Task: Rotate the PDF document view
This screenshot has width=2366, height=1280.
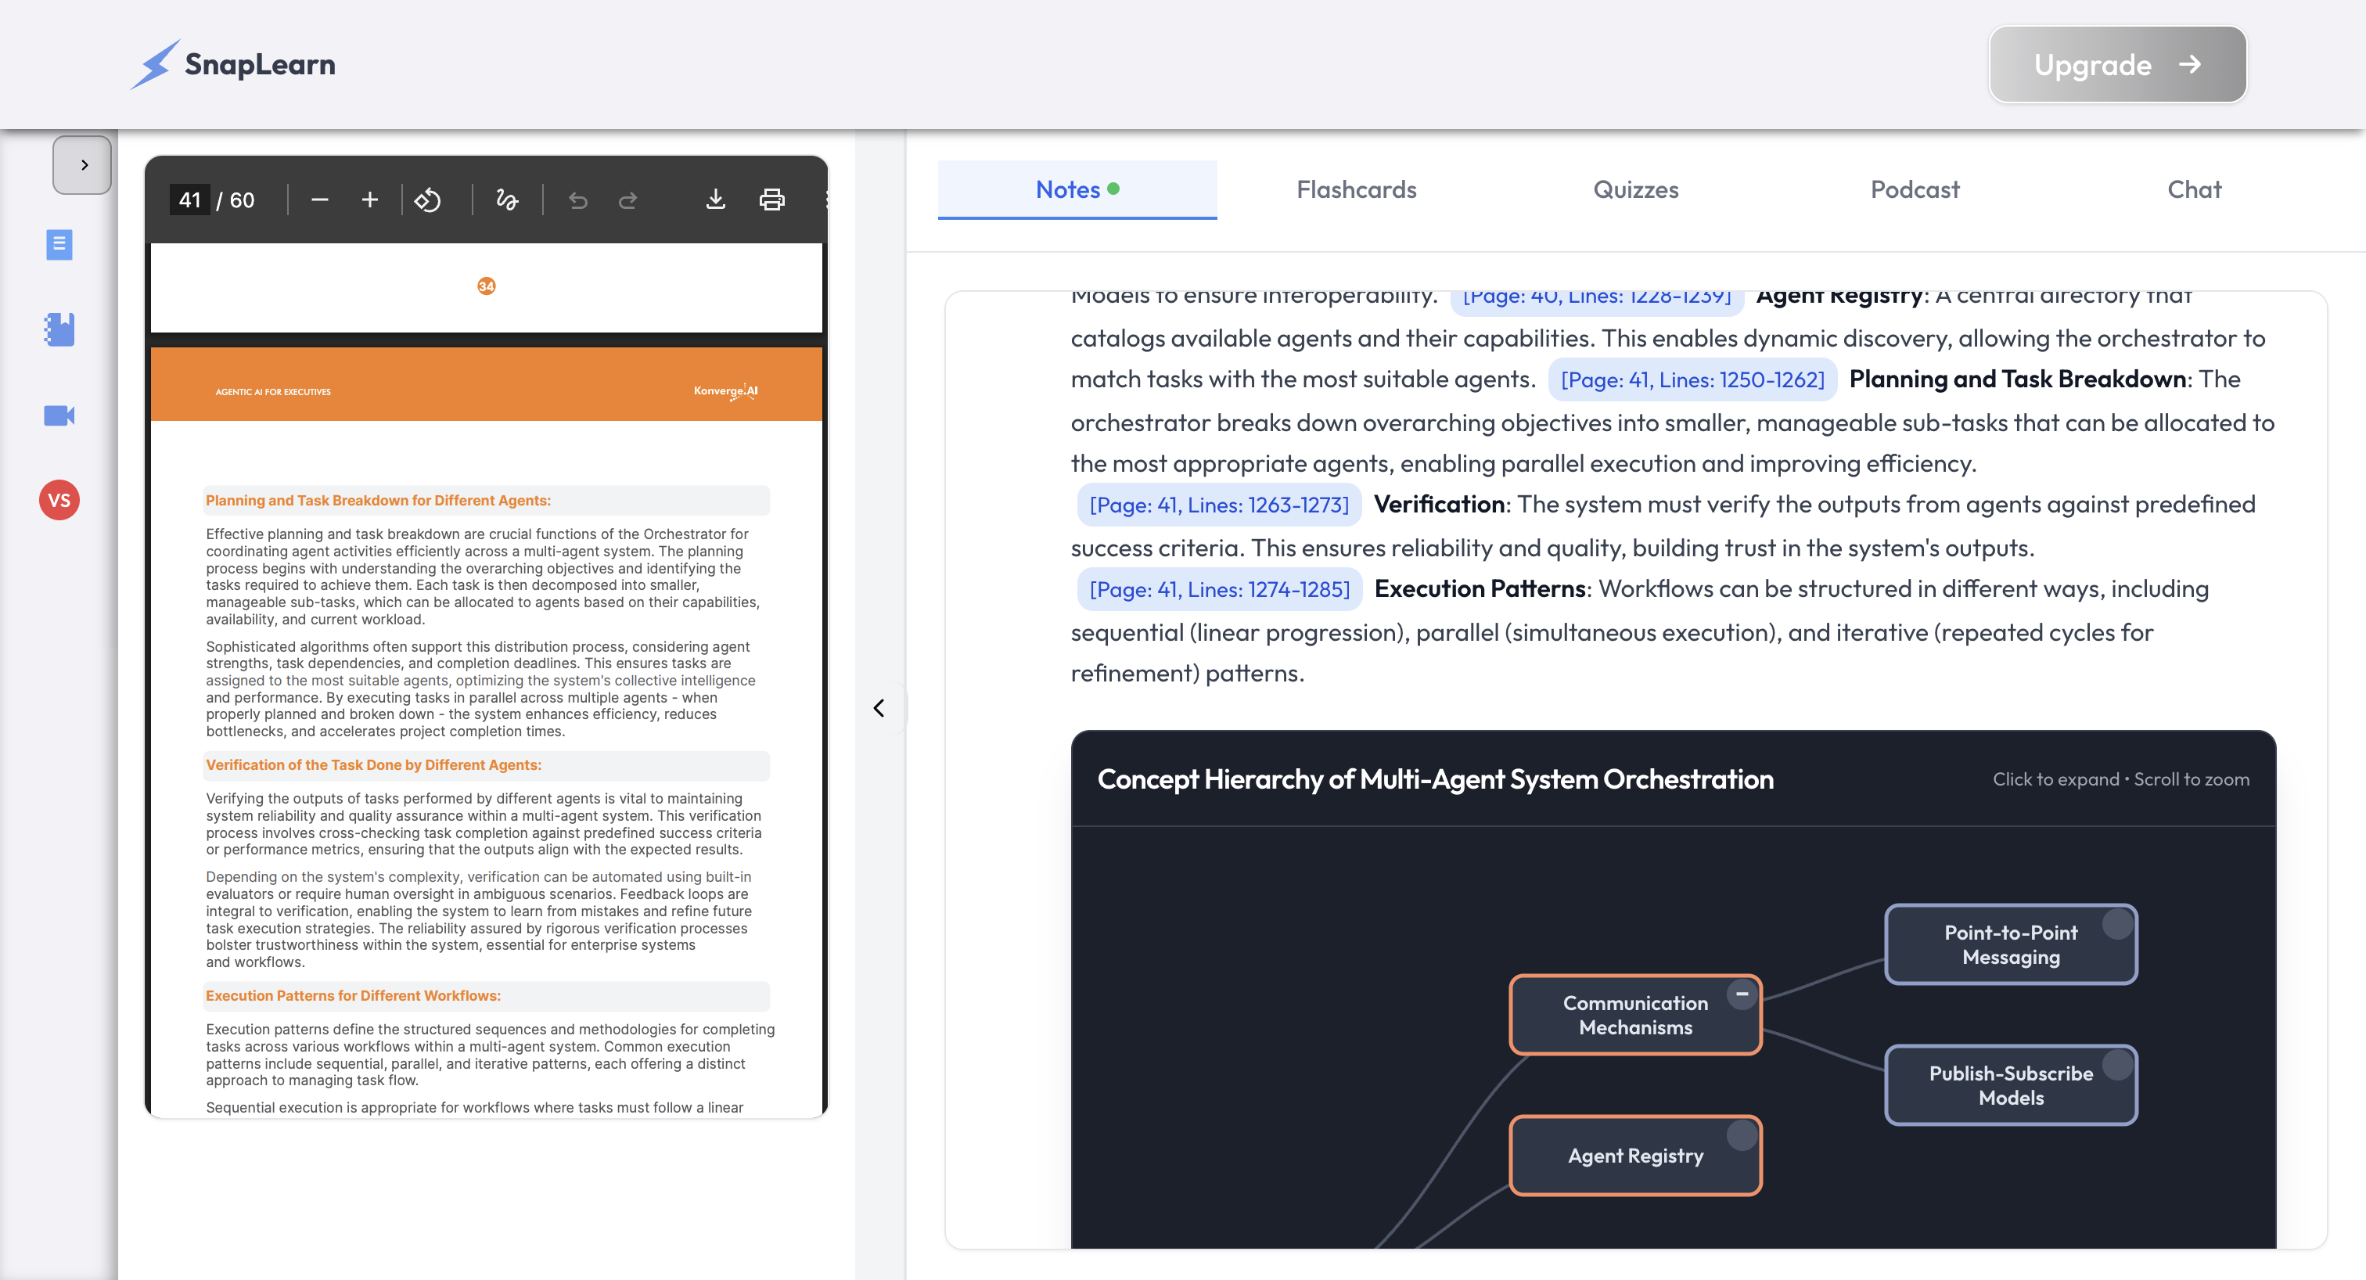Action: pos(428,200)
